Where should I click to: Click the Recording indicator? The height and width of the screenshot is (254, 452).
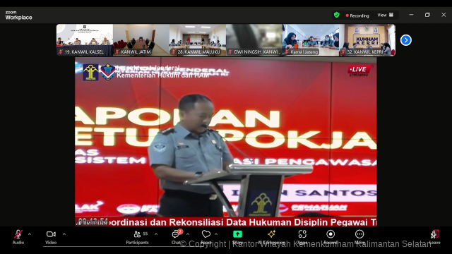click(x=357, y=16)
